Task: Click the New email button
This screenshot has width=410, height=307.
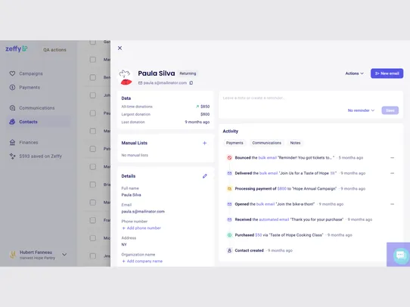Action: click(x=387, y=73)
